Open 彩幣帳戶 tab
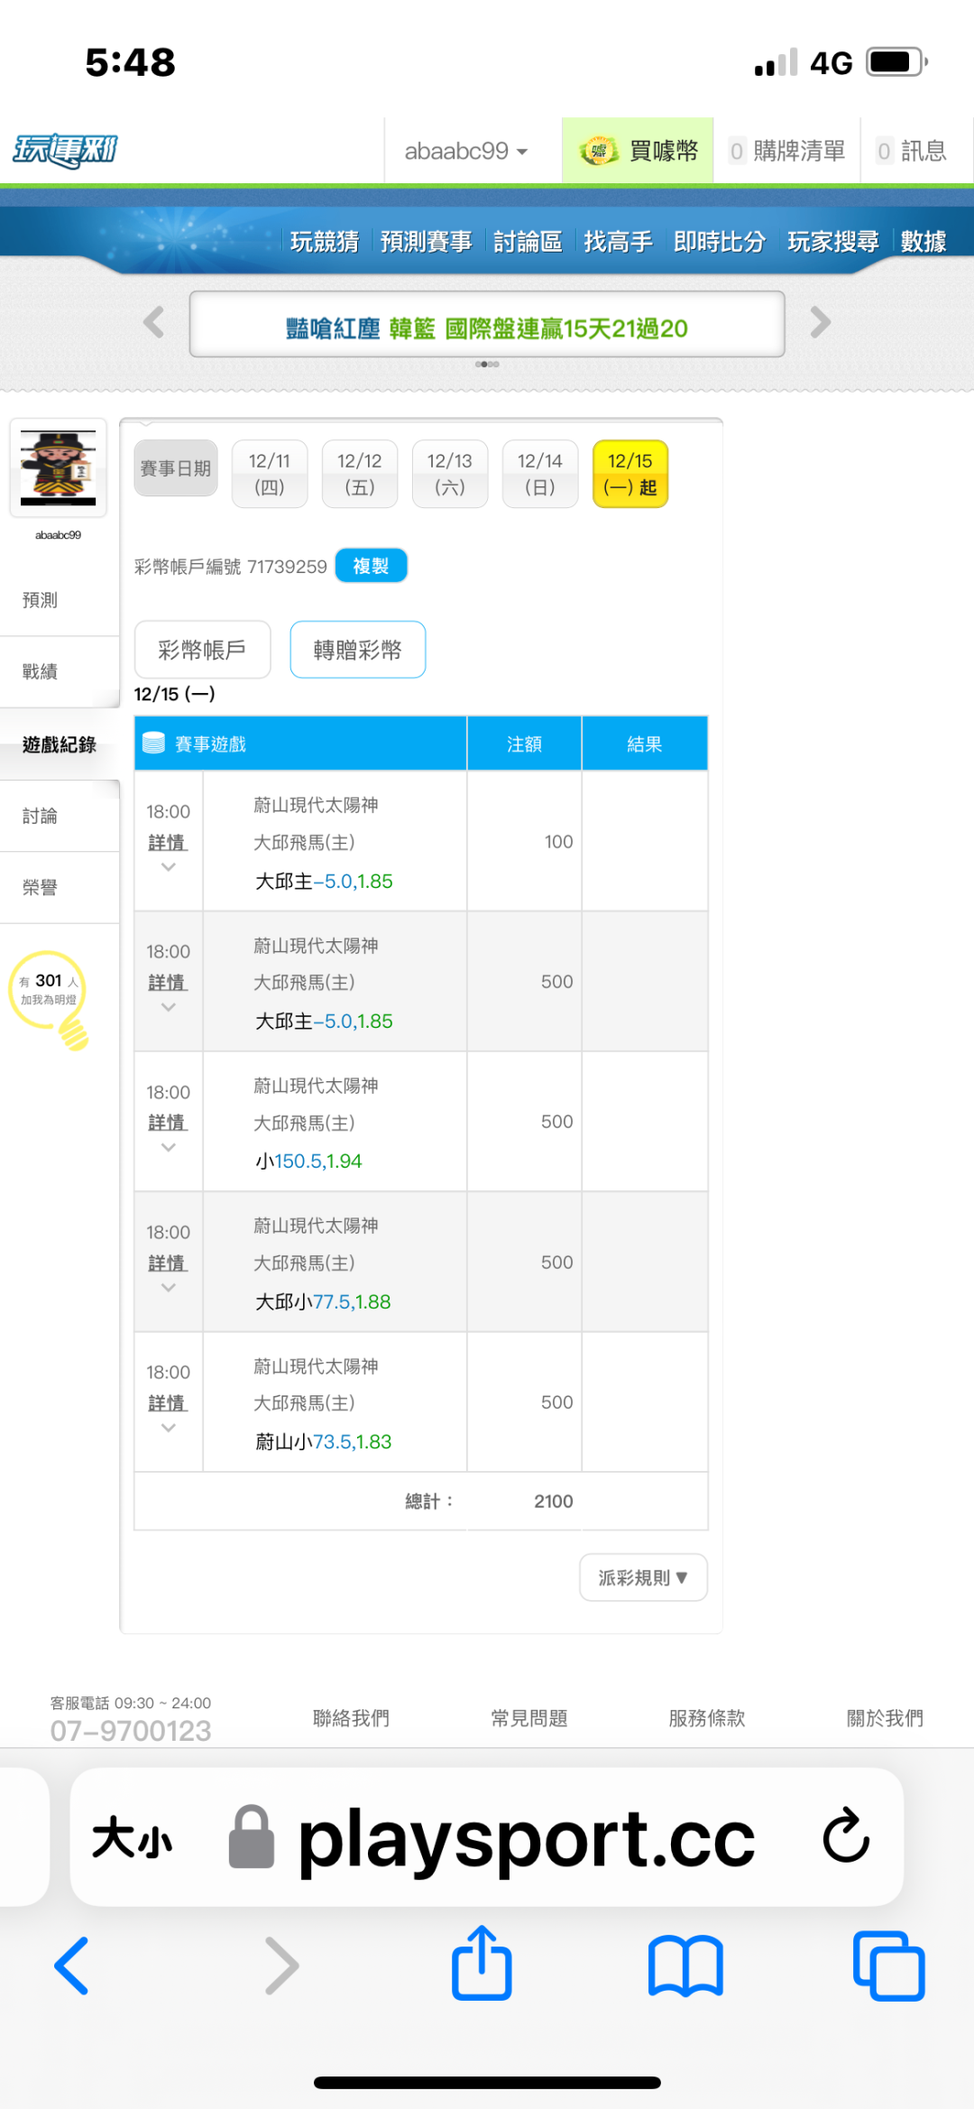Screen dimensions: 974x2109 202,650
